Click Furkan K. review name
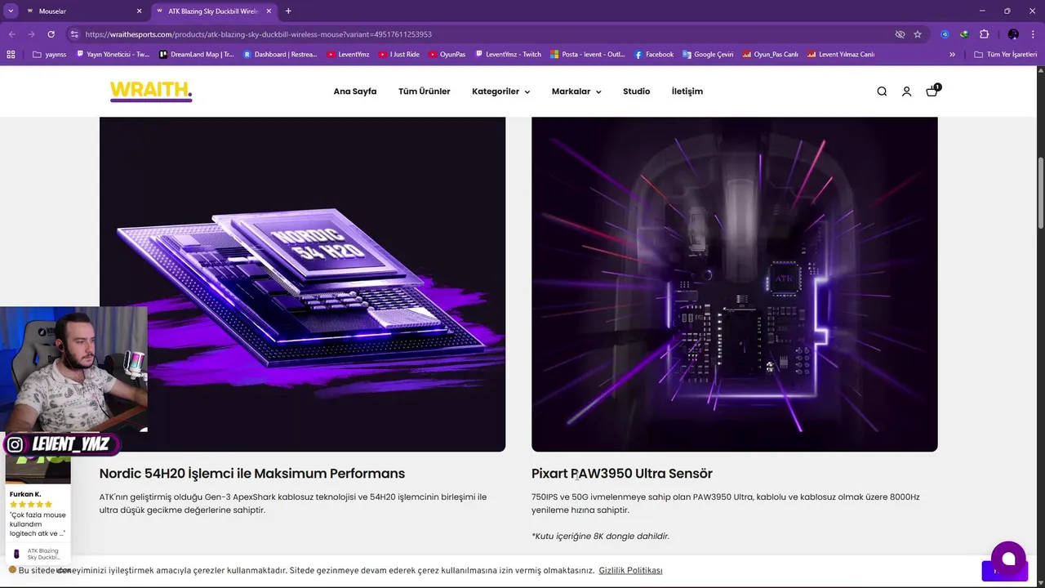Screen dimensions: 1045x588 tap(25, 494)
